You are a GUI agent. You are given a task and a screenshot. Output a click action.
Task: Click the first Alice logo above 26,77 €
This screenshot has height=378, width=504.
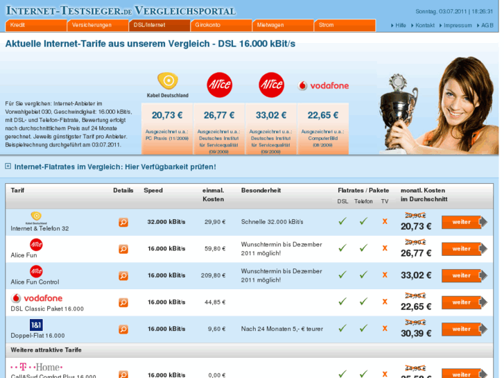219,85
